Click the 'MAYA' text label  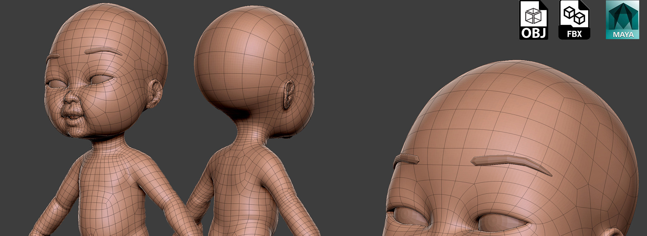point(623,34)
